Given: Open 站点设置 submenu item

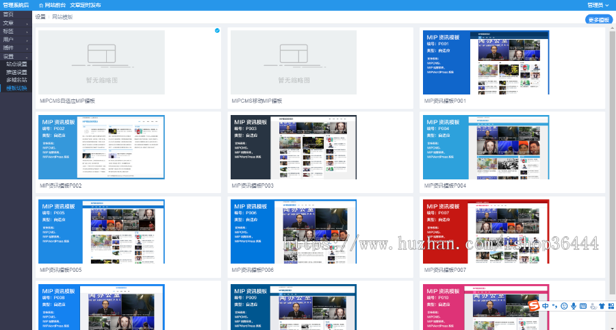Looking at the screenshot, I should pyautogui.click(x=16, y=64).
